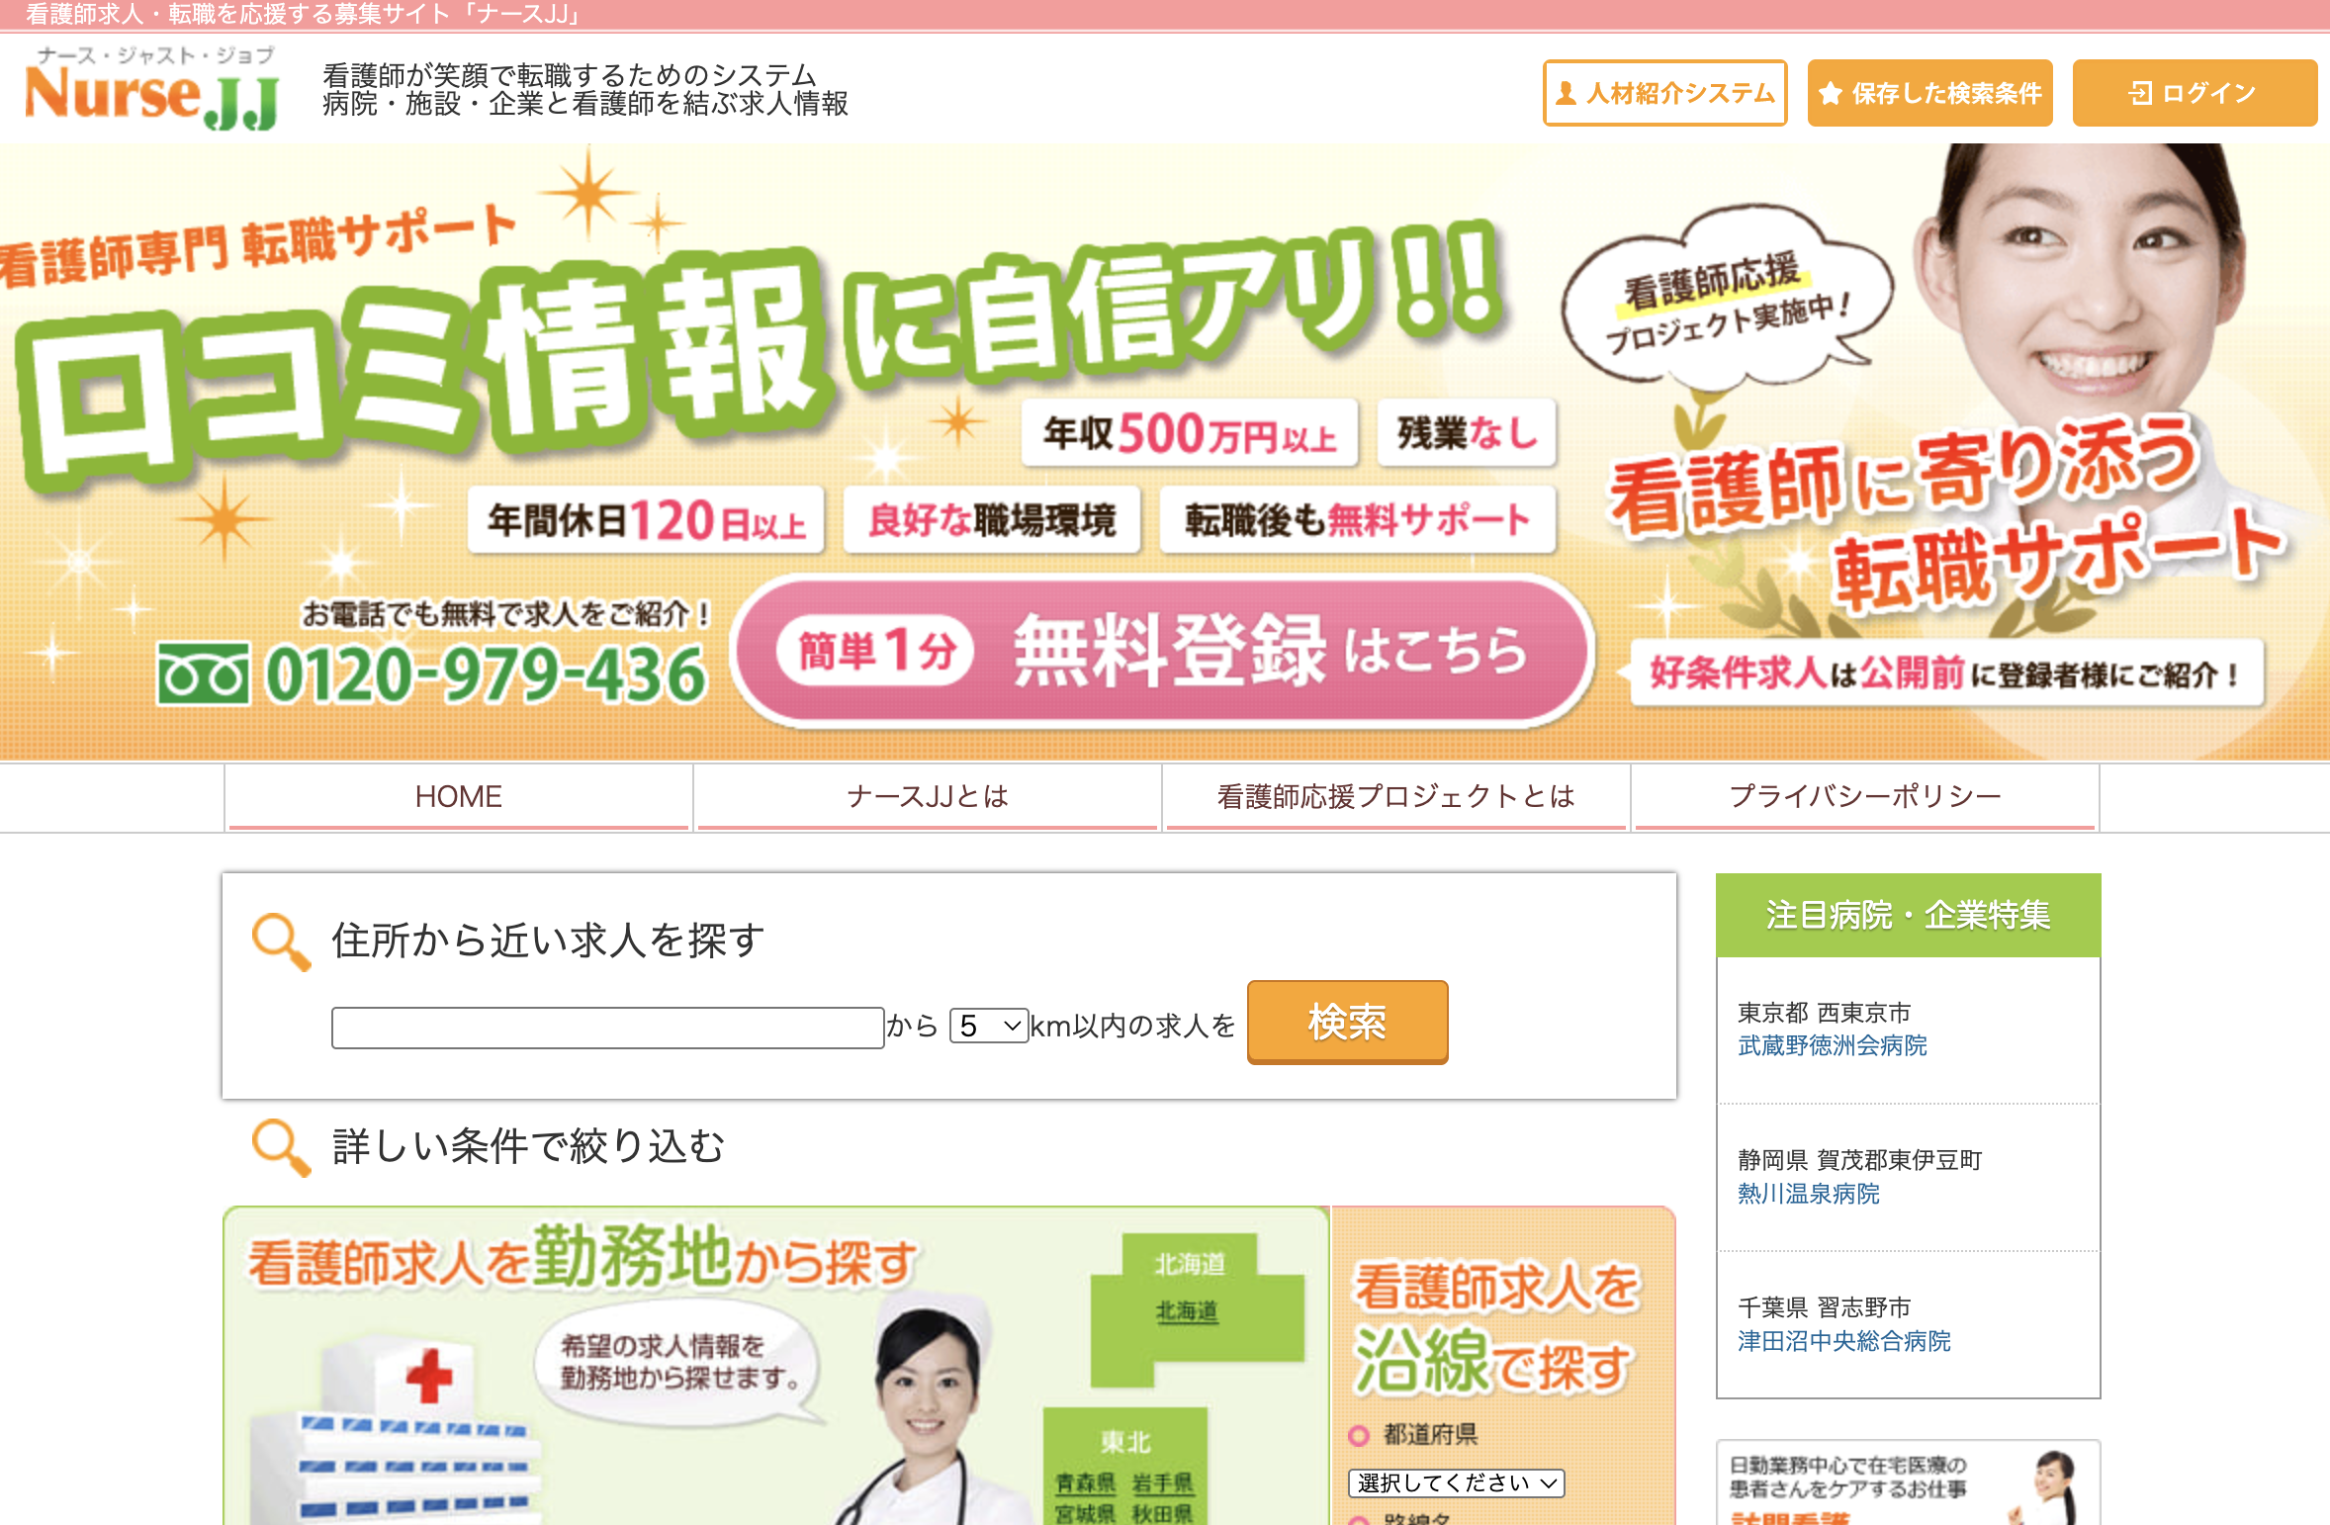Open the HOME navigation tab
The image size is (2330, 1525).
point(459,797)
